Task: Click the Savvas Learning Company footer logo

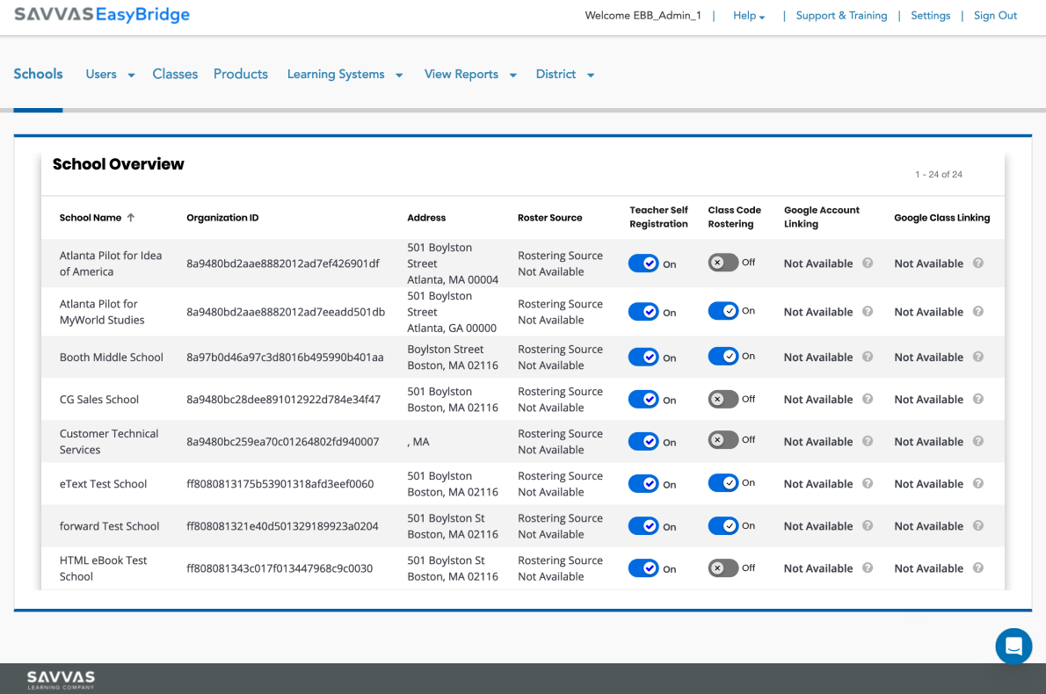Action: pos(61,679)
